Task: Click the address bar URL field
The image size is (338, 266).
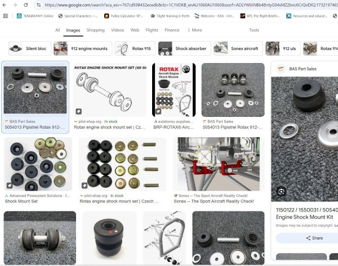Action: pos(186,4)
